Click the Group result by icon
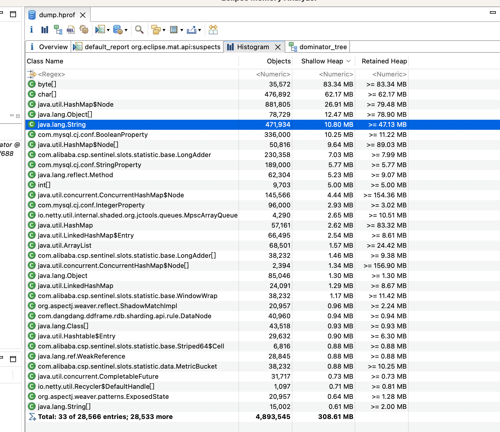This screenshot has height=432, width=500. coord(156,30)
